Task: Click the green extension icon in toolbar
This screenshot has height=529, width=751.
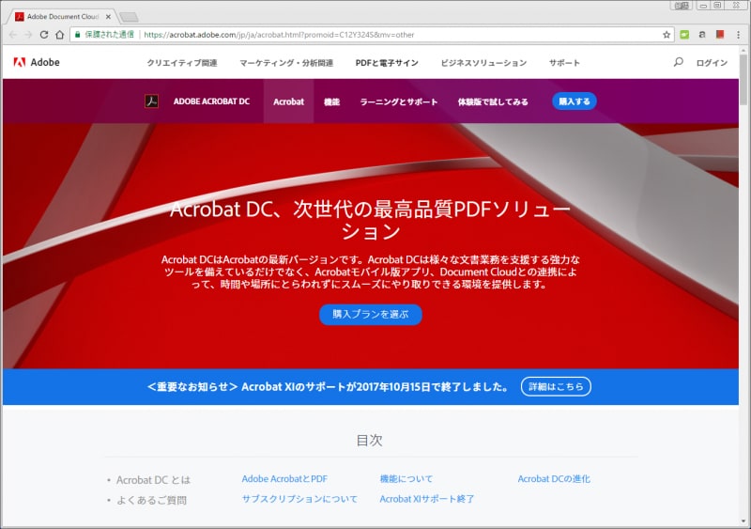Action: 684,35
